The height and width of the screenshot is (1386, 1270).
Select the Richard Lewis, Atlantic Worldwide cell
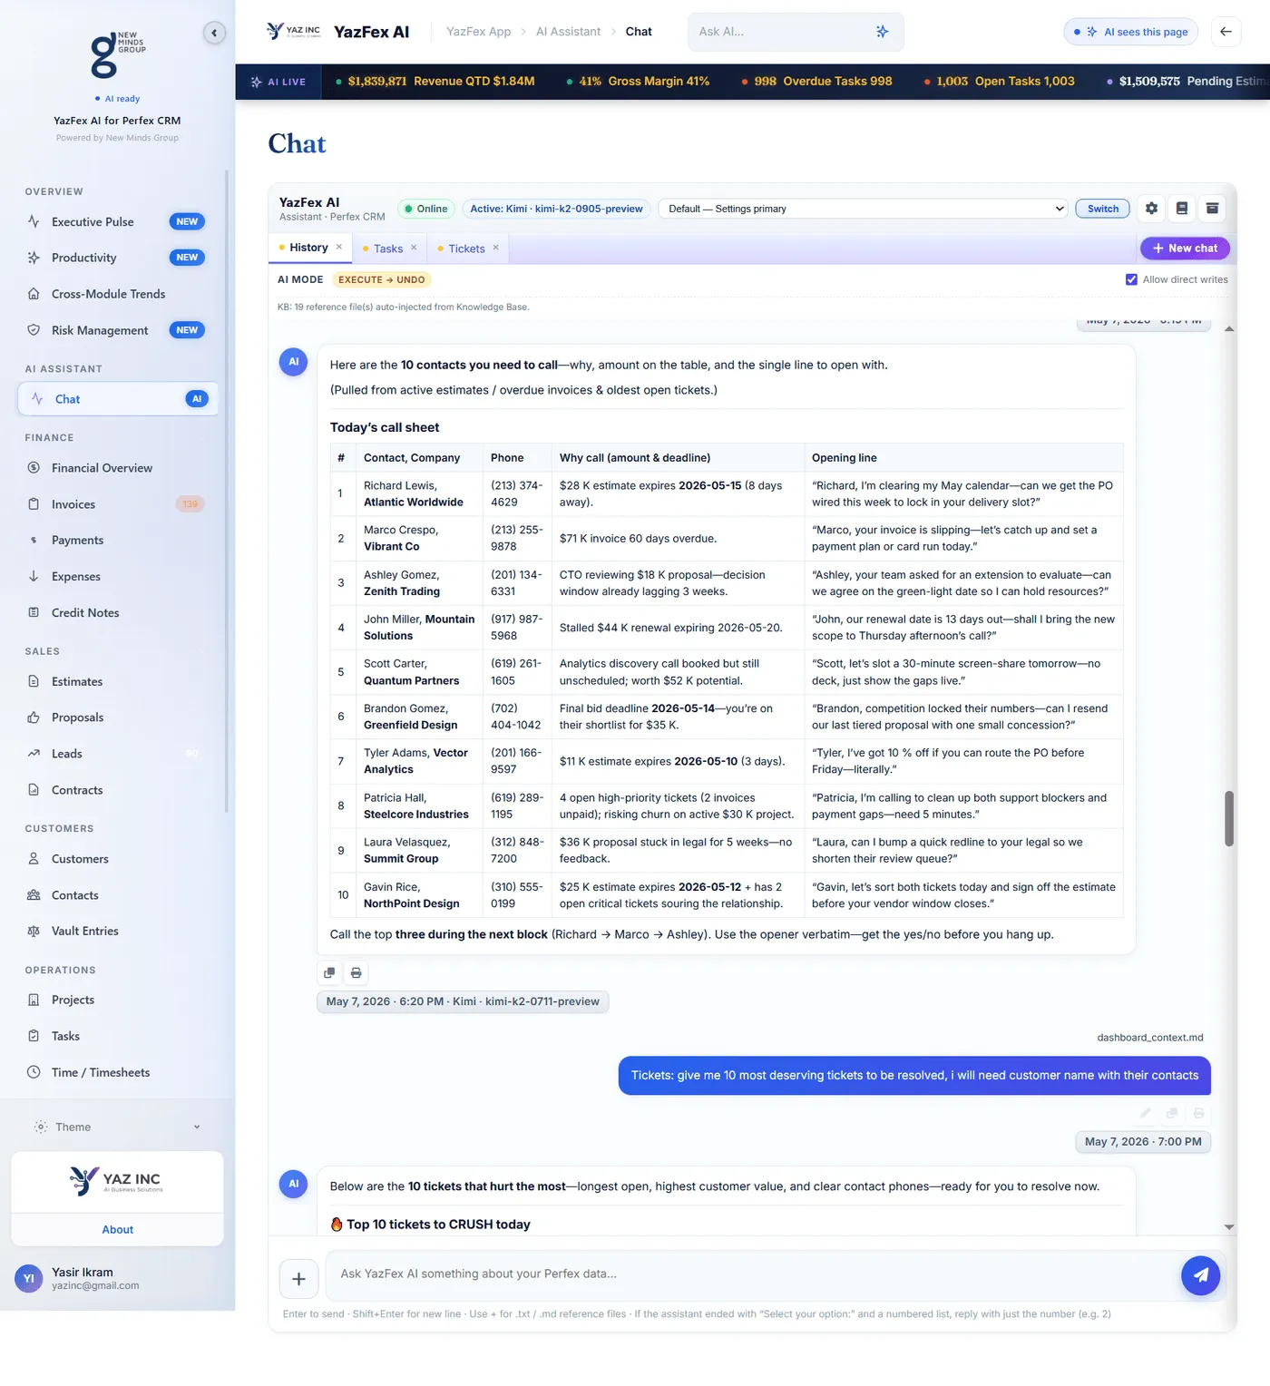point(419,494)
